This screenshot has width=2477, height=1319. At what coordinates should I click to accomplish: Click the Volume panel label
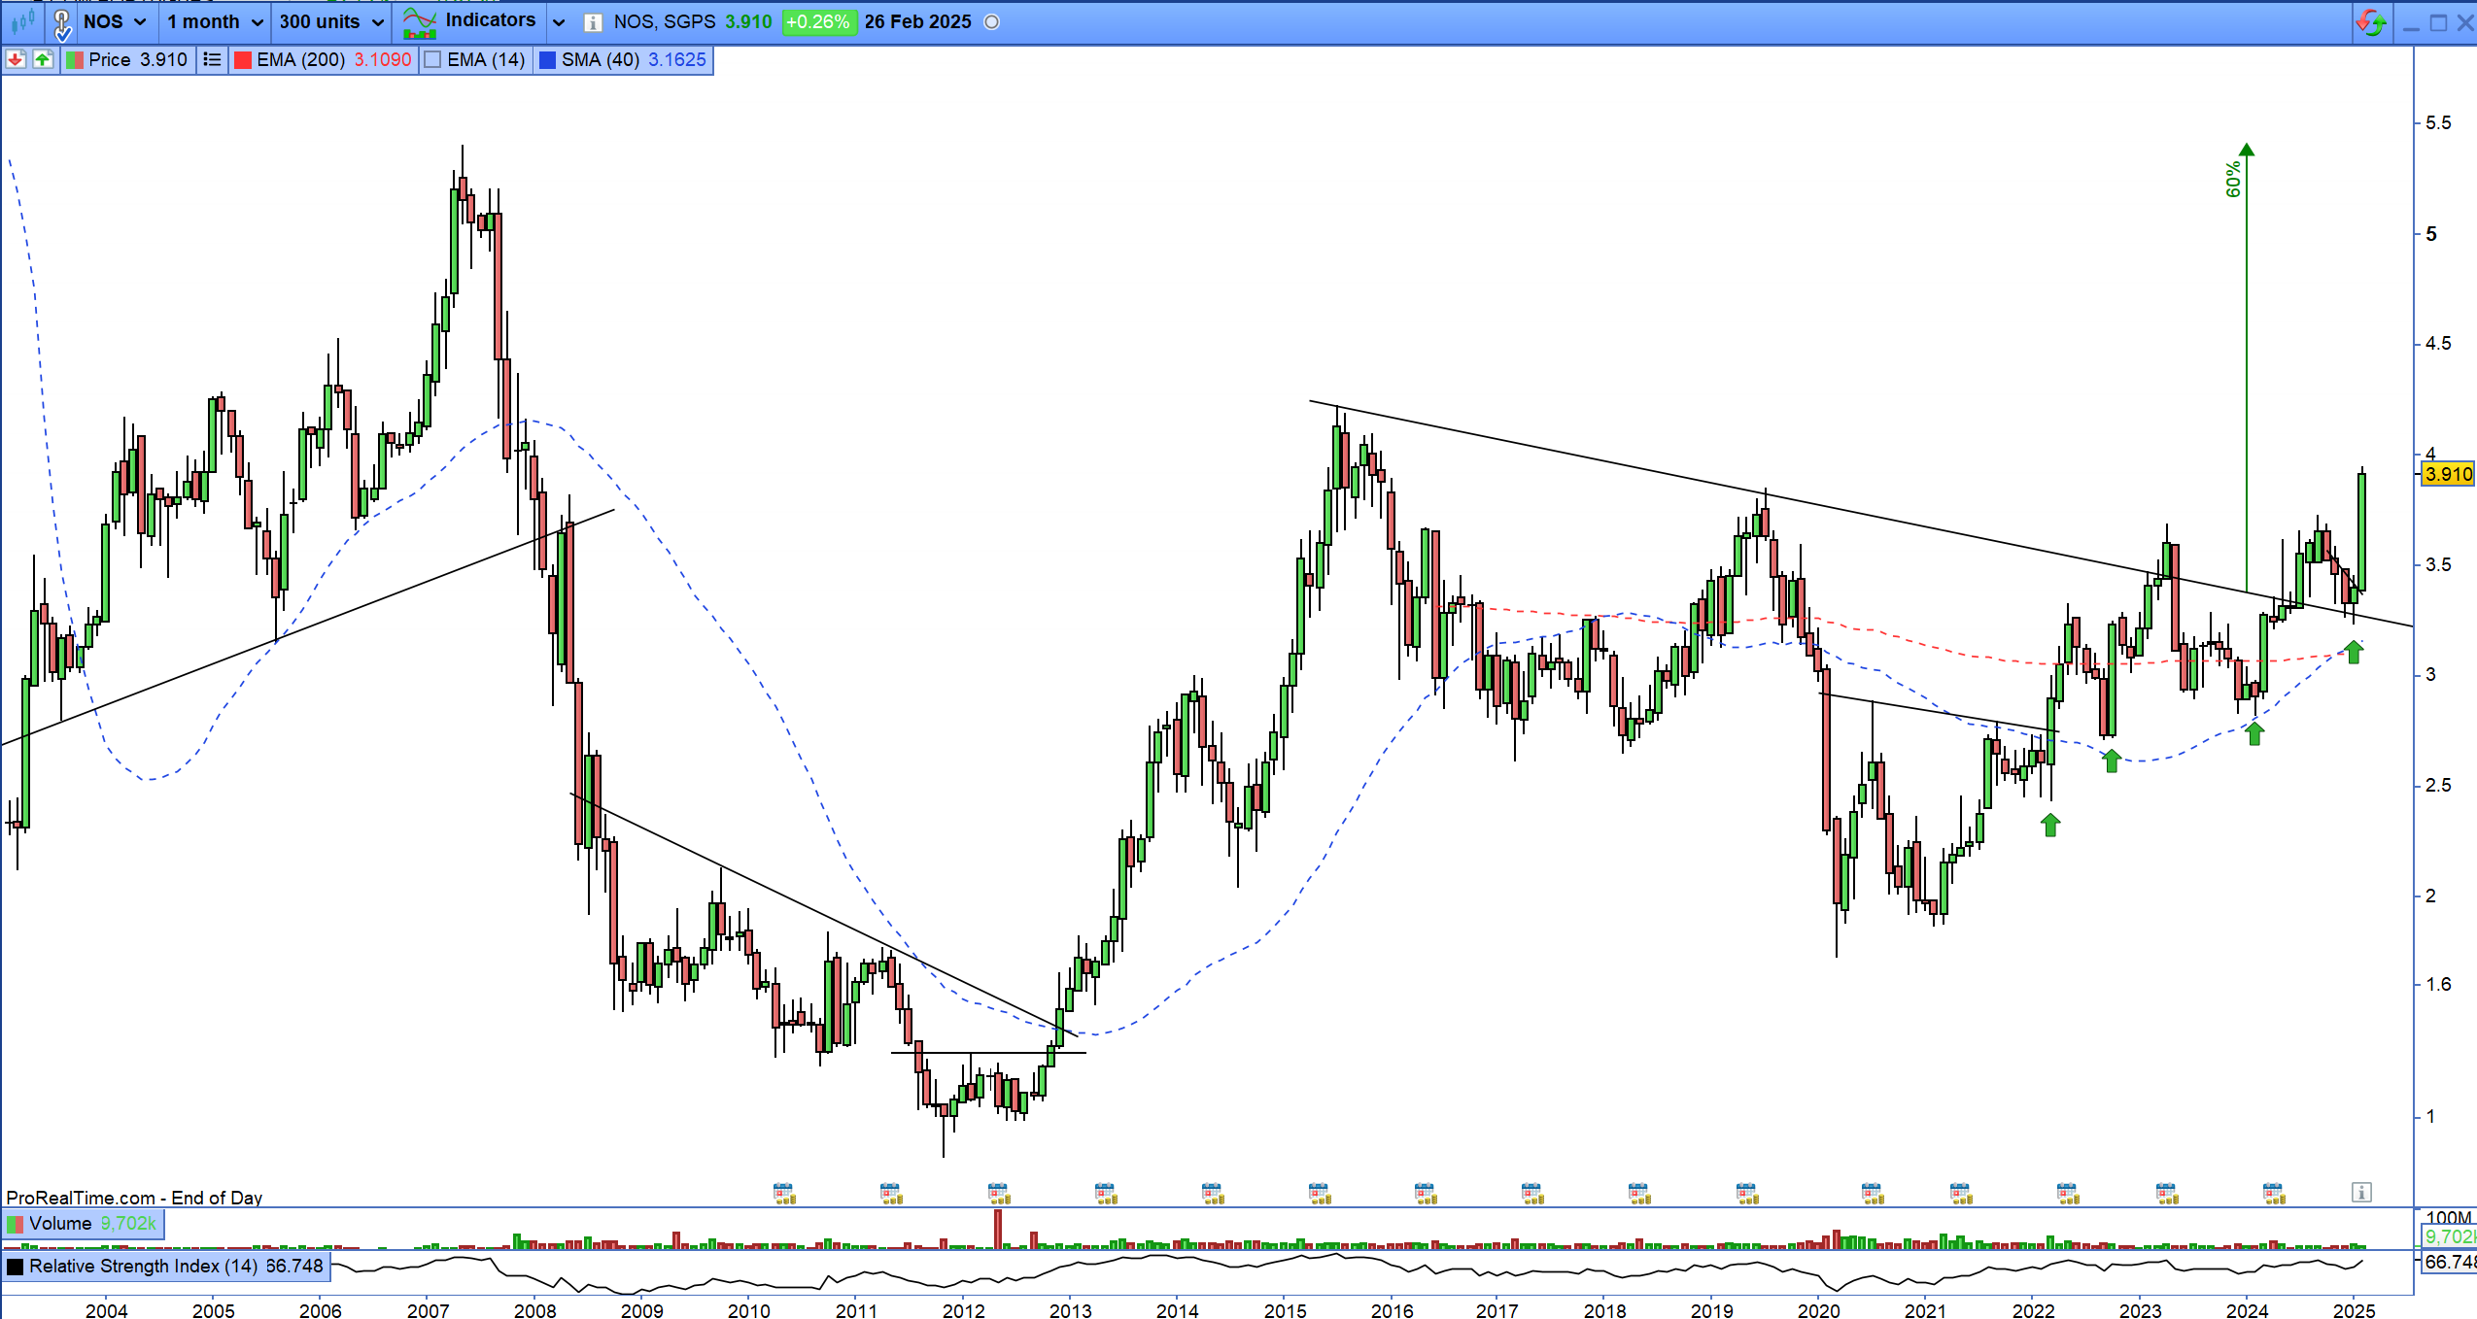click(60, 1223)
